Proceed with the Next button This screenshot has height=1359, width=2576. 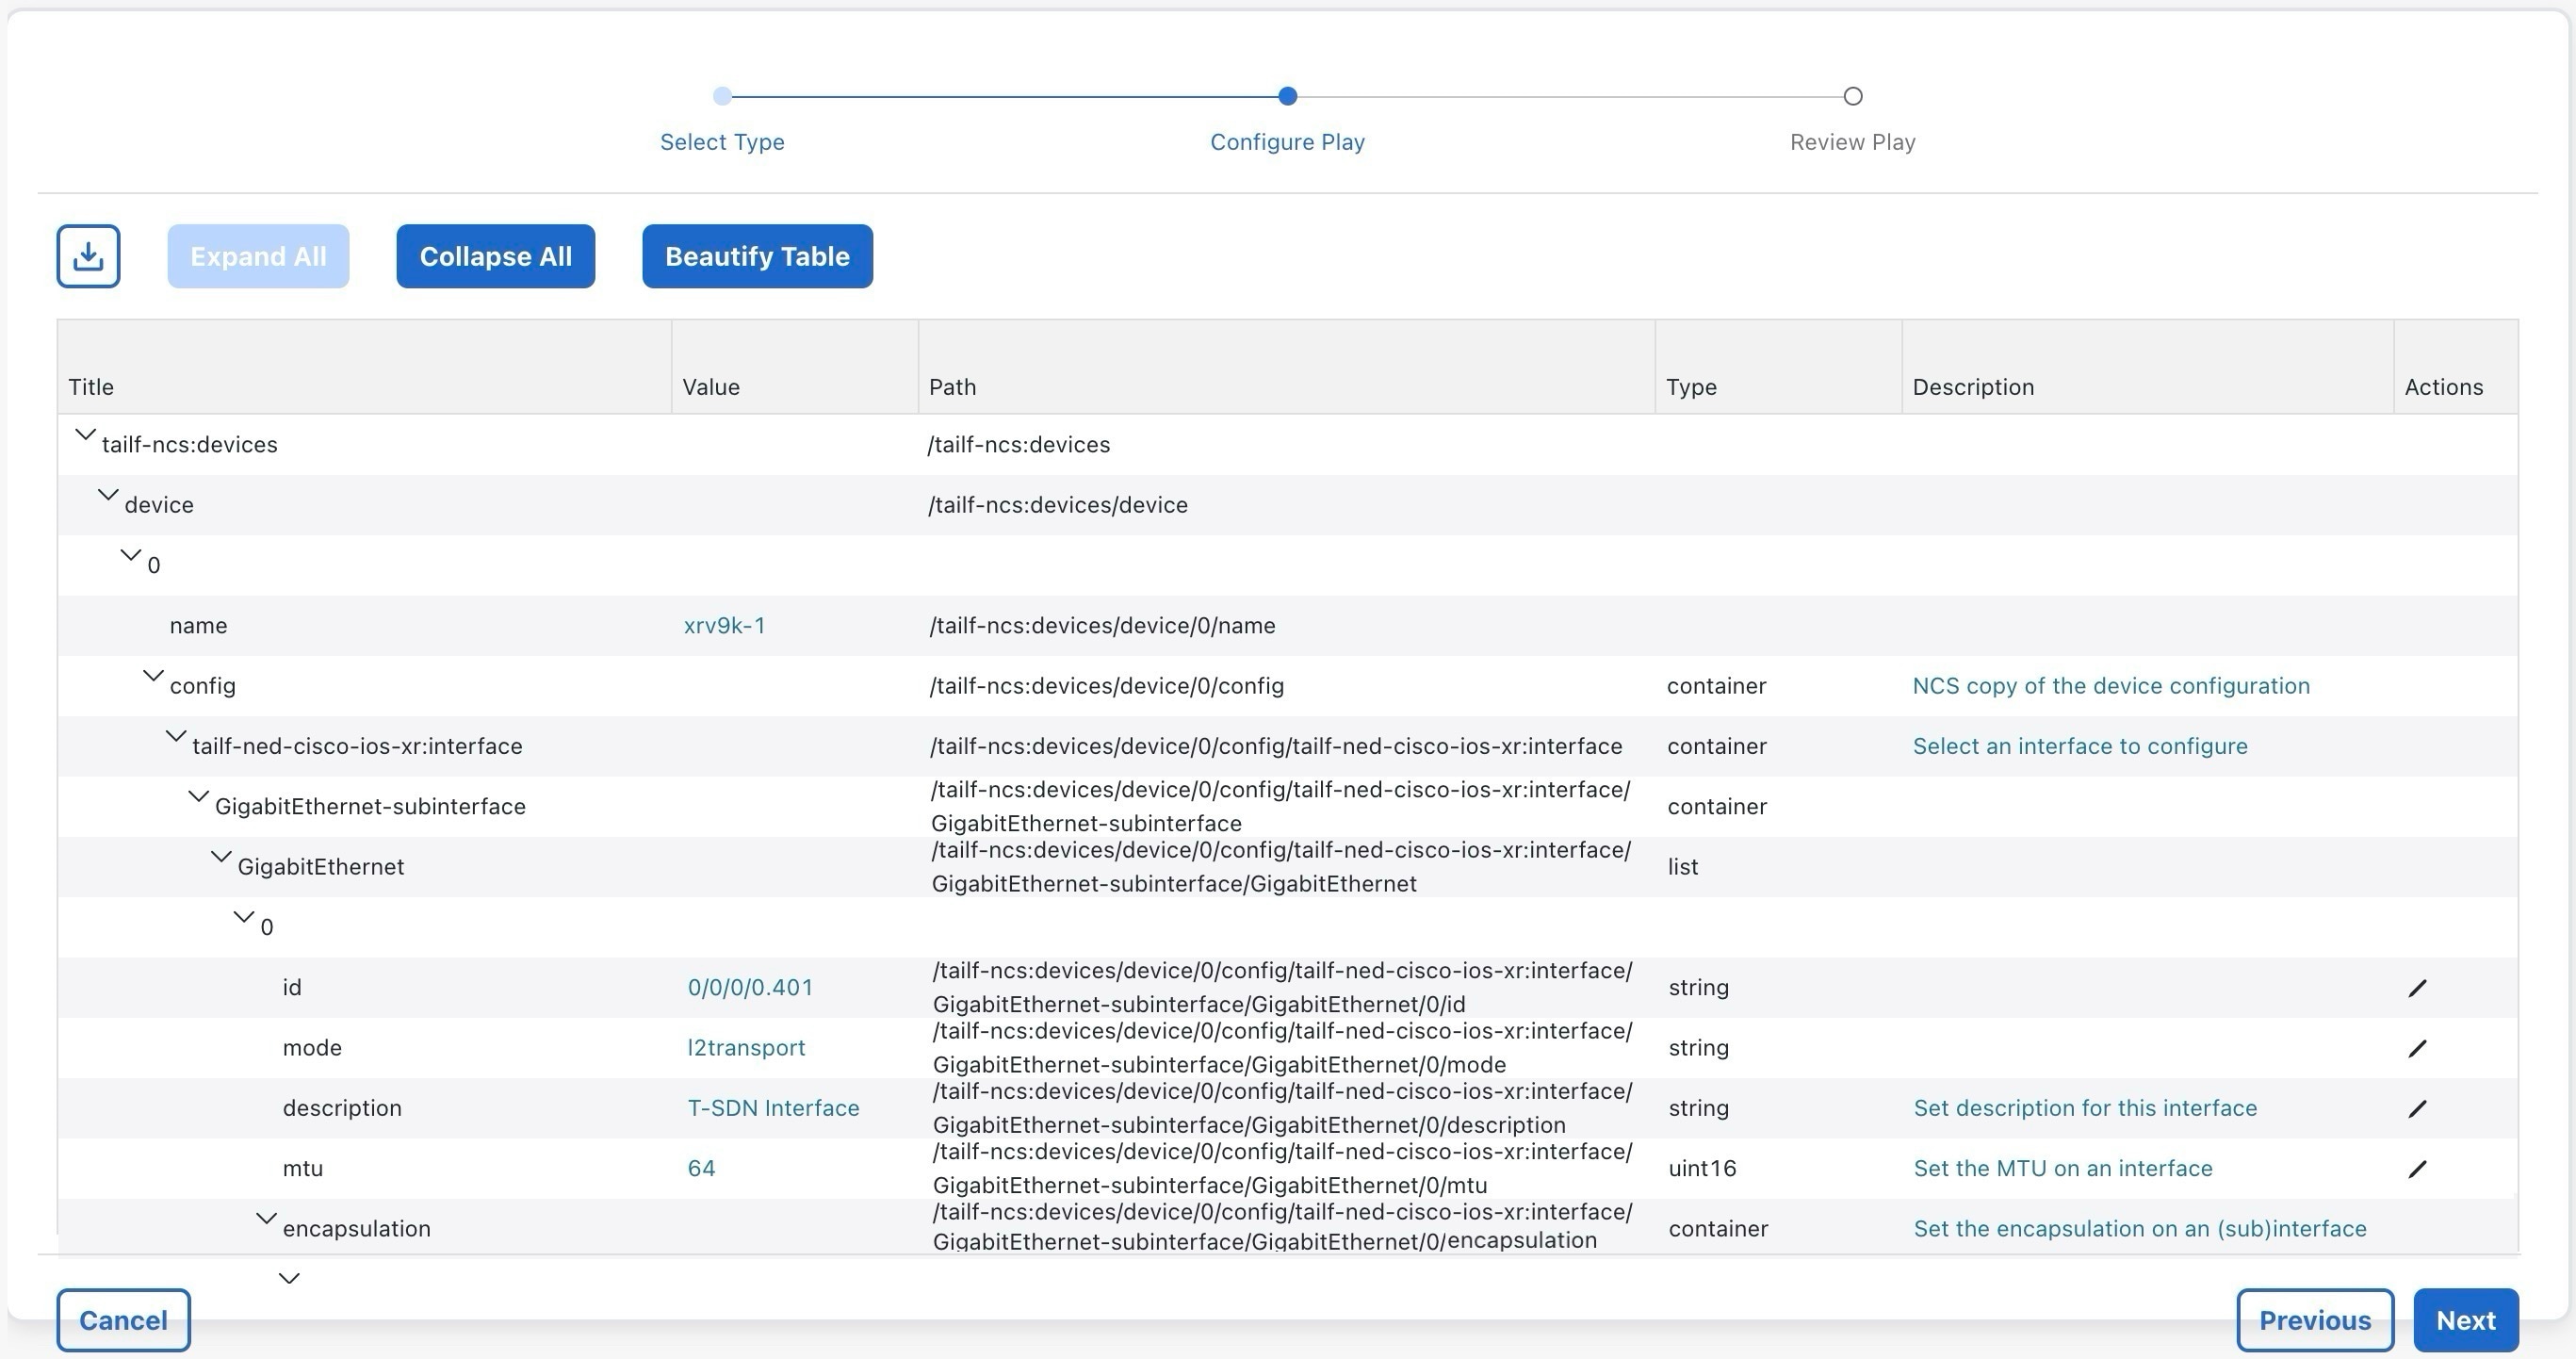(x=2465, y=1320)
